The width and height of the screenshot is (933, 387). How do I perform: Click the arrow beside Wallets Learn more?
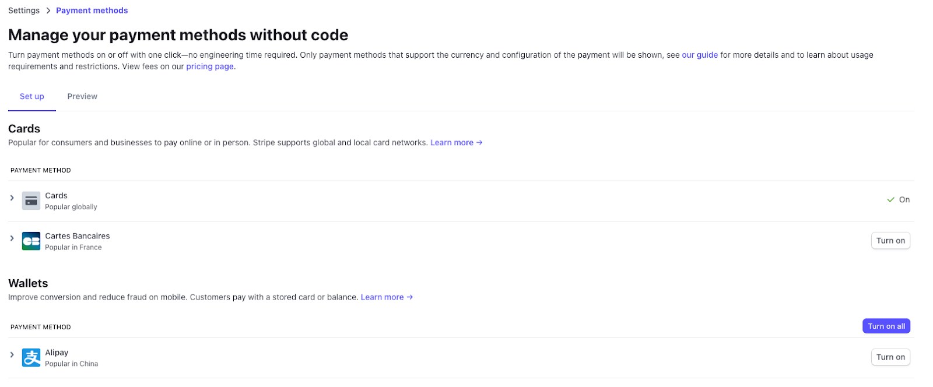pyautogui.click(x=410, y=297)
